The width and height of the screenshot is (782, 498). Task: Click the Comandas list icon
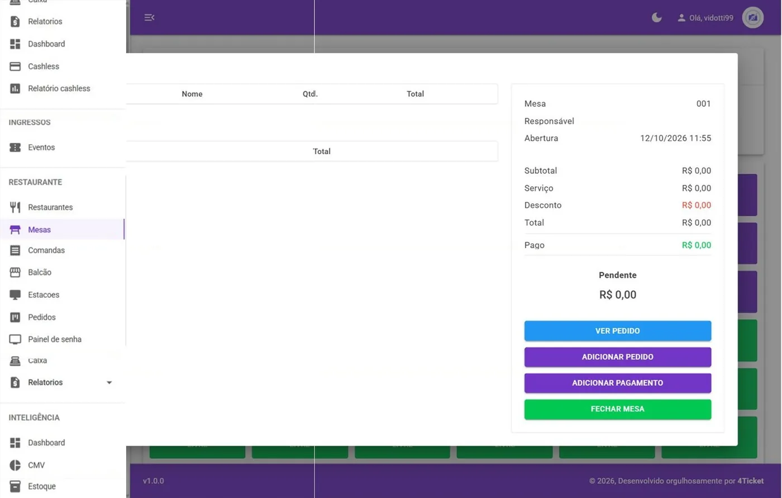[15, 250]
